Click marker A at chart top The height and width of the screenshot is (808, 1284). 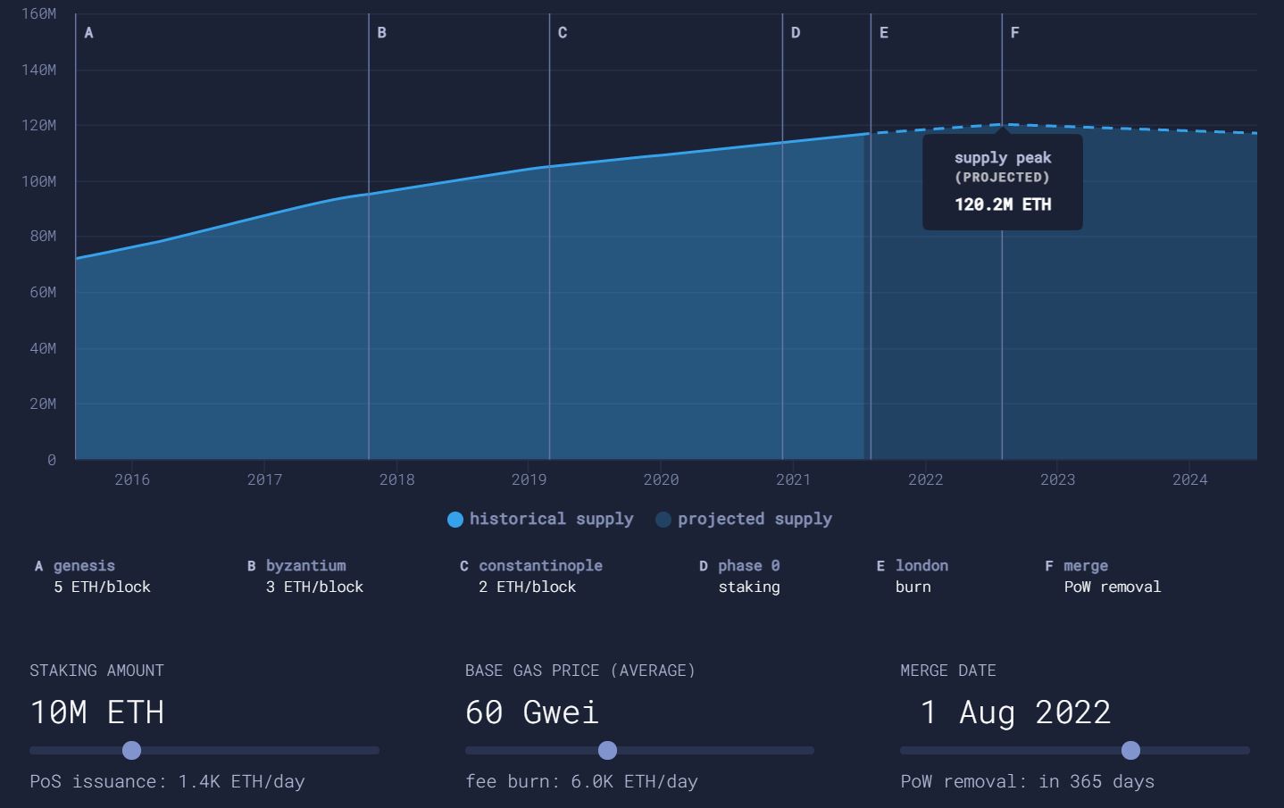[88, 33]
